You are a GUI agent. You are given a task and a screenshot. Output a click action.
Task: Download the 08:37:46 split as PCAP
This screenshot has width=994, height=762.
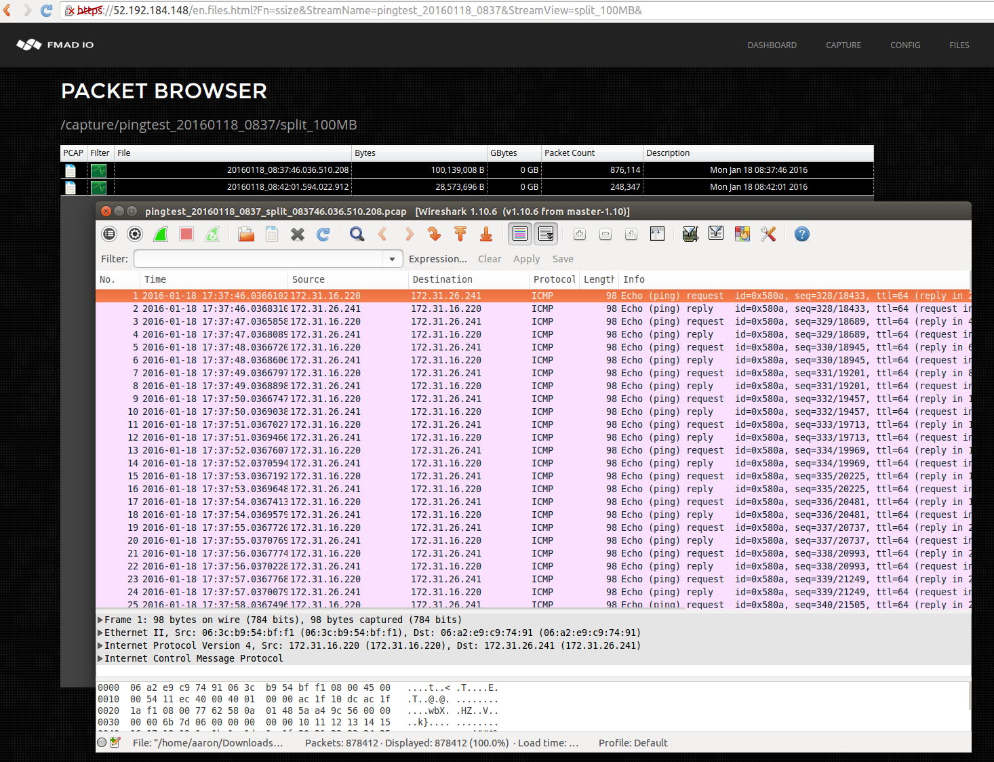71,170
